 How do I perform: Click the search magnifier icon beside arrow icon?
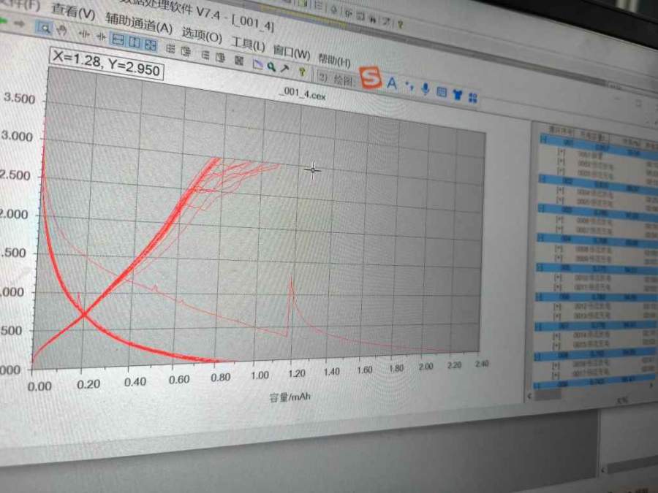271,67
